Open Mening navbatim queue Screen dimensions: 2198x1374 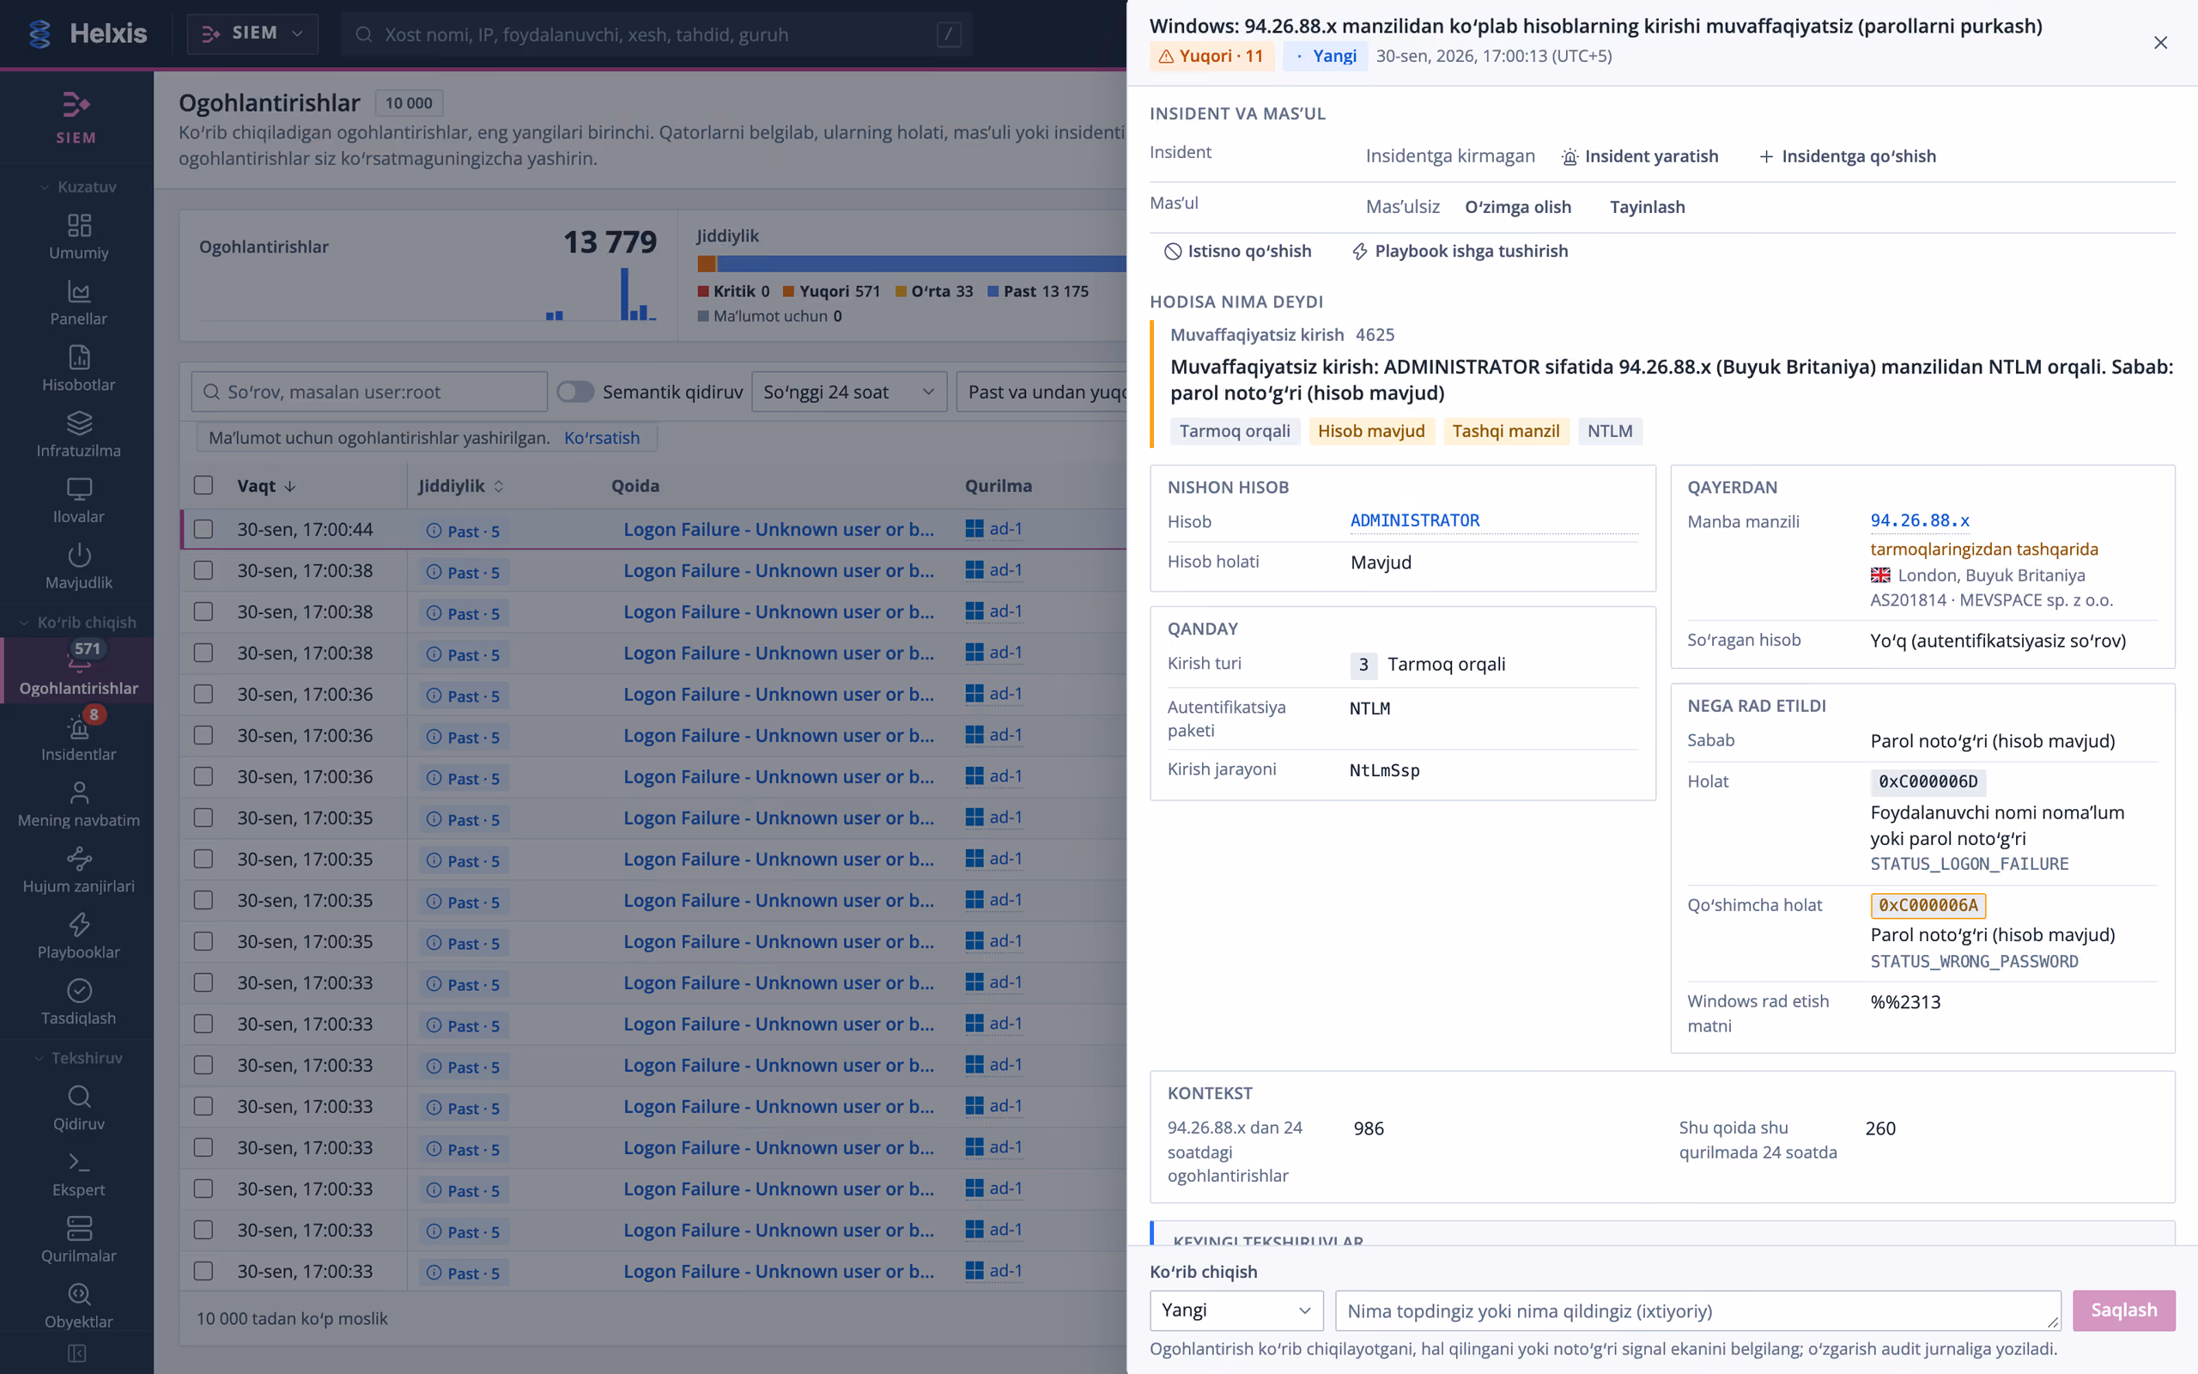78,805
